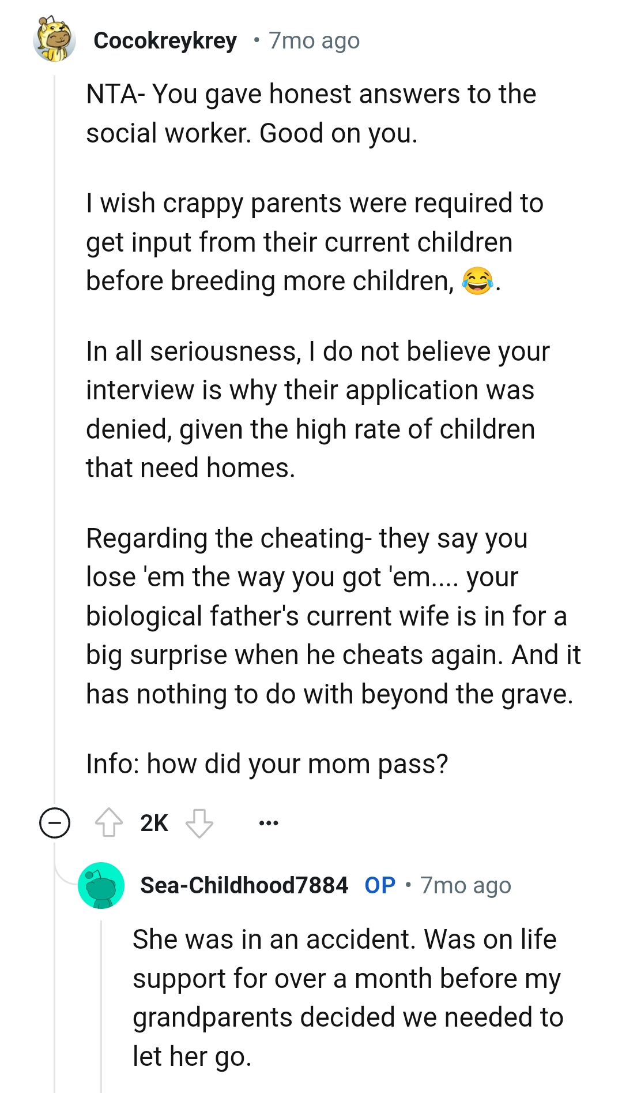The height and width of the screenshot is (1093, 622).
Task: Tap the "Regarding the cheating" paragraph
Action: point(333,616)
